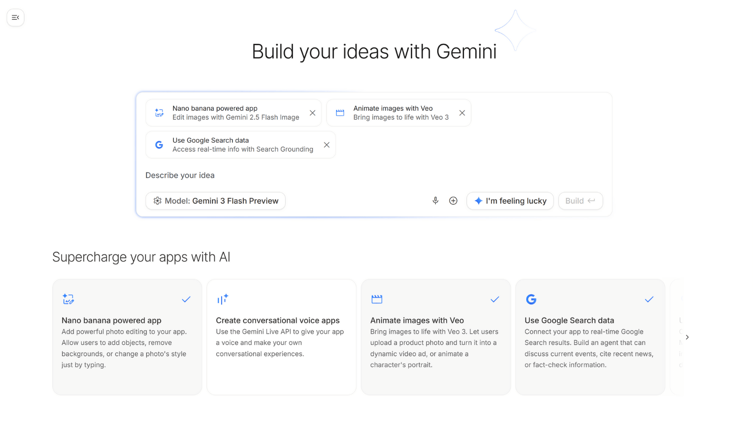The width and height of the screenshot is (753, 424).
Task: Click the settings gear on the model selector
Action: tap(158, 201)
